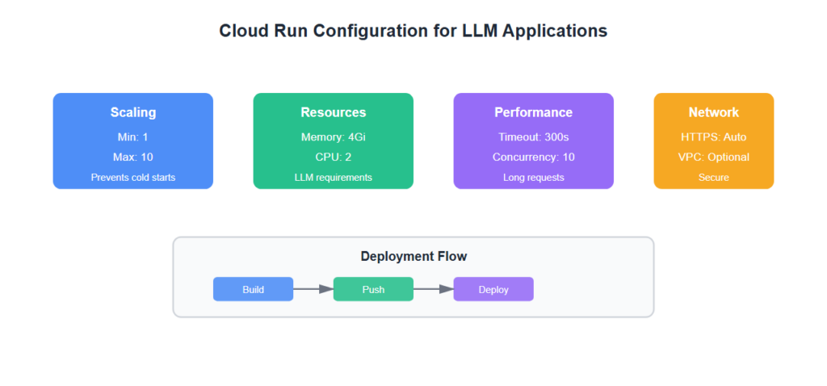Click the 'CPU: 2' resource line
The width and height of the screenshot is (827, 386).
coord(333,157)
